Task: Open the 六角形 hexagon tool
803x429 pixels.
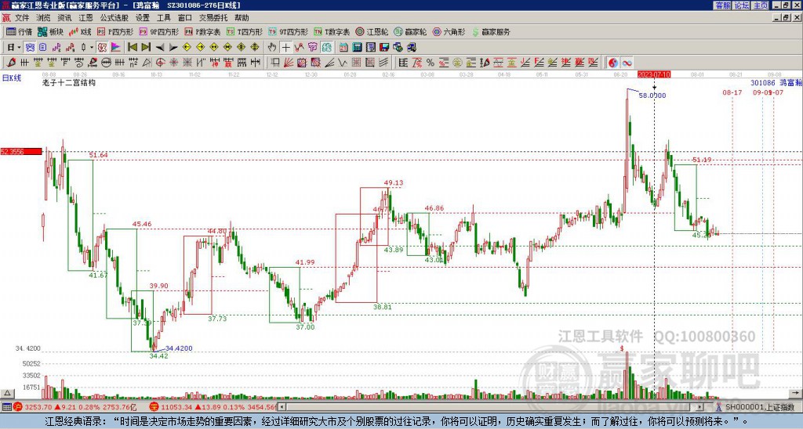Action: point(449,31)
